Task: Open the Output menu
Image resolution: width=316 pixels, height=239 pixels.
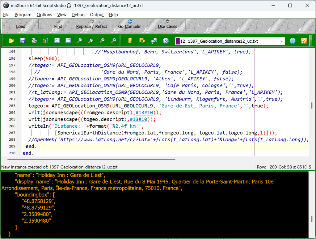Action: [x=97, y=15]
